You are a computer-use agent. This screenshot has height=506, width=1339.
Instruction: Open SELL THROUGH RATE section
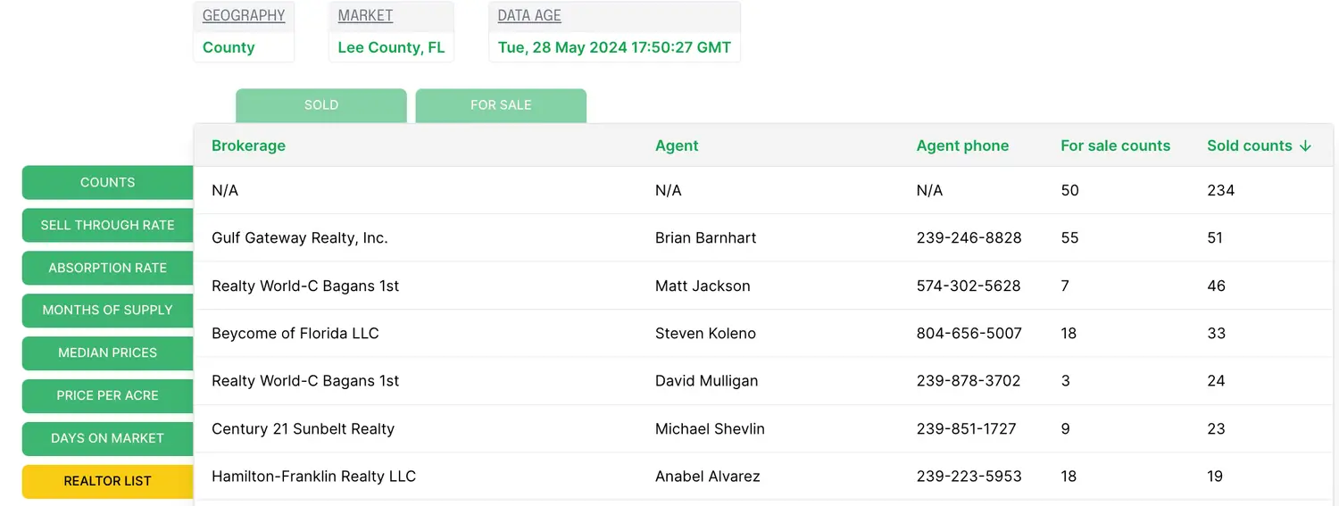108,225
